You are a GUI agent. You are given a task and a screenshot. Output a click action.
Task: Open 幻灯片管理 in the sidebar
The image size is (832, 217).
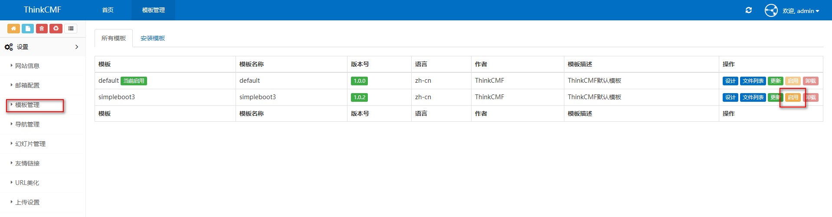click(30, 144)
